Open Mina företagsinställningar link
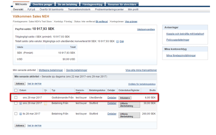This screenshot has width=216, height=135. (x=181, y=56)
